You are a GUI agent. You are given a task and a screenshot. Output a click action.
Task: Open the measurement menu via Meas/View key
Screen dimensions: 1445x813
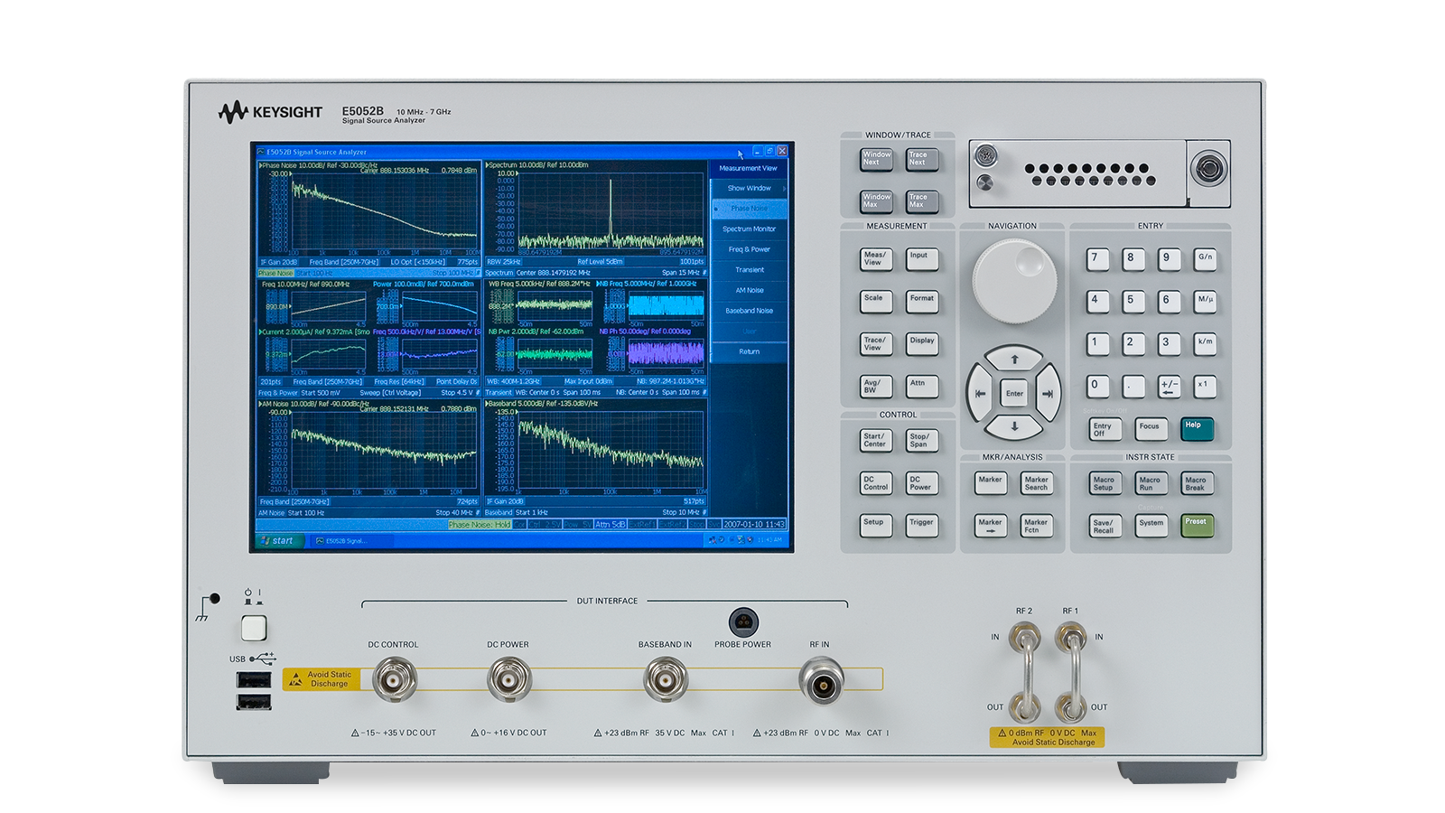coord(875,257)
